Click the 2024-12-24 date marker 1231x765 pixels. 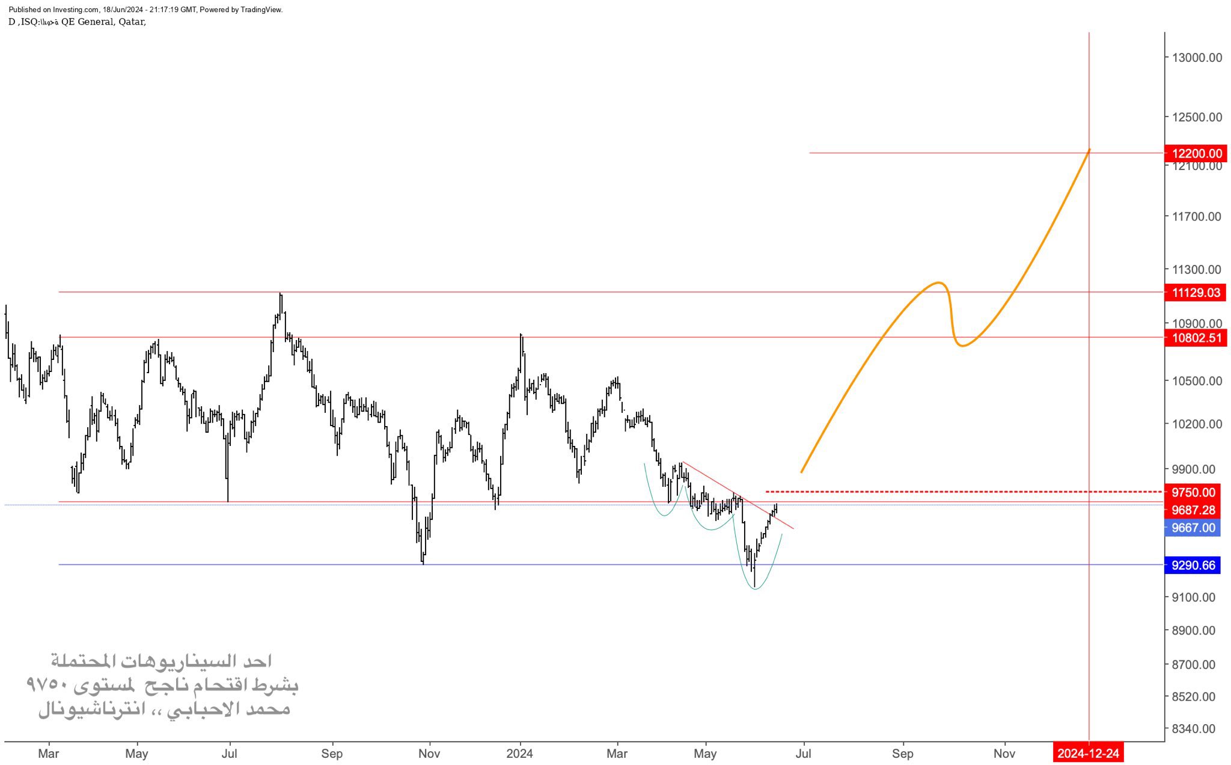pos(1088,754)
